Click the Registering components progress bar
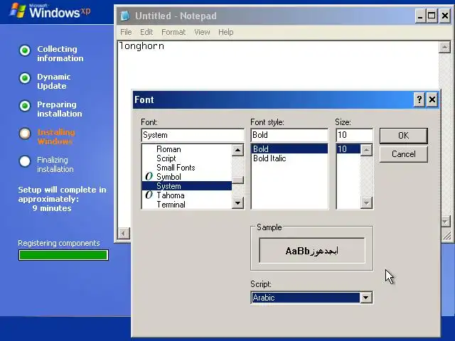 [x=63, y=255]
